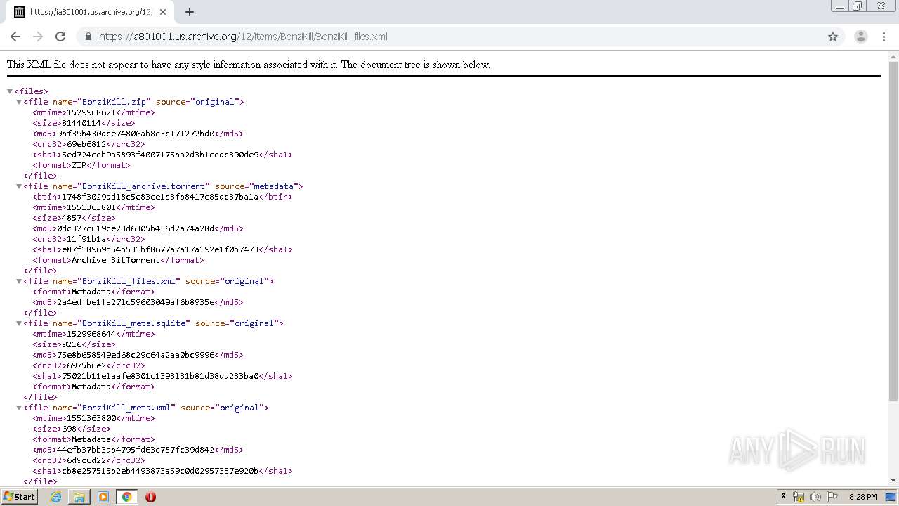Show hidden system tray icons
The image size is (899, 506).
pyautogui.click(x=783, y=497)
